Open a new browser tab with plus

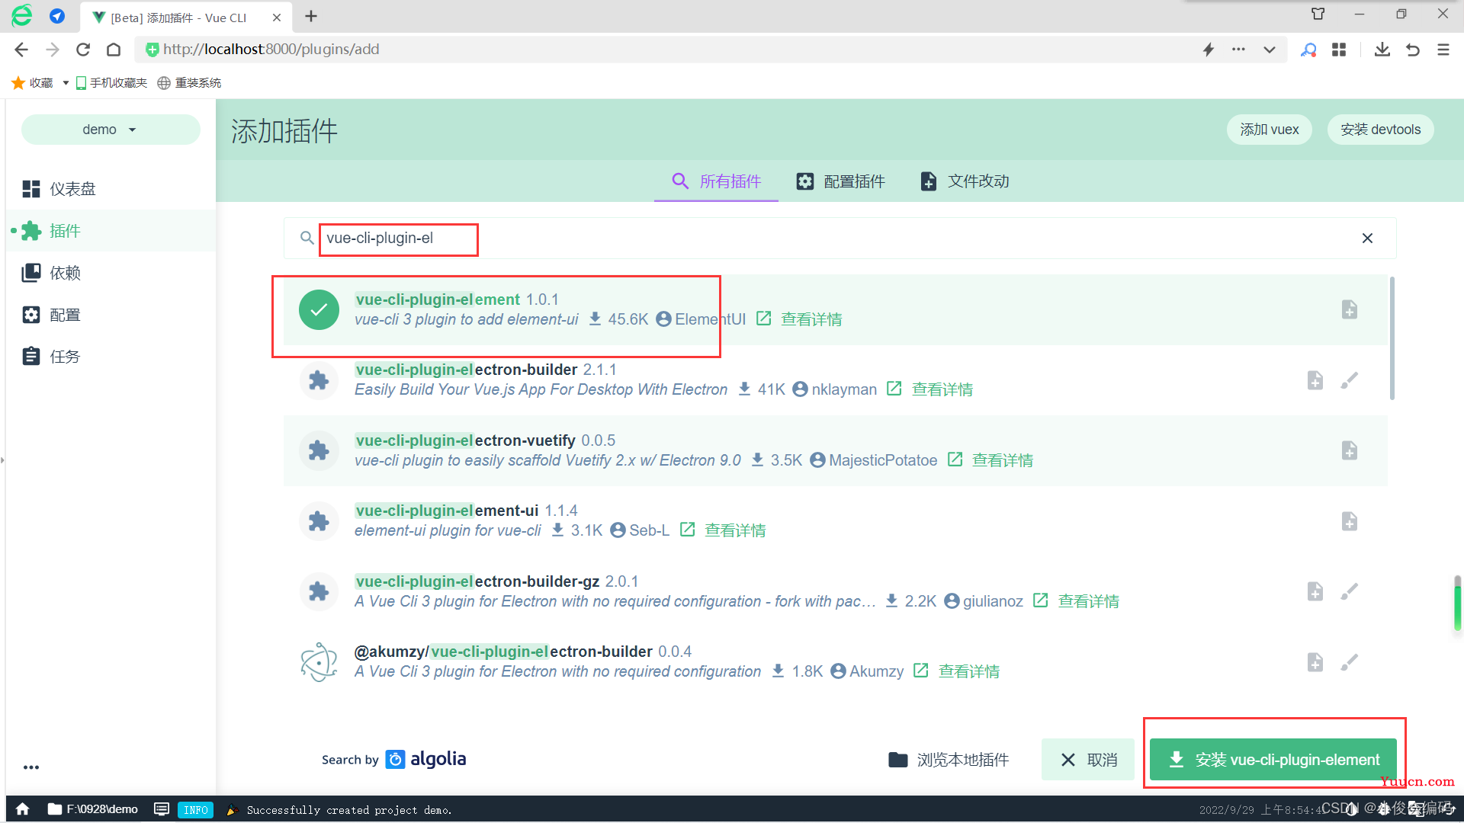[x=311, y=16]
